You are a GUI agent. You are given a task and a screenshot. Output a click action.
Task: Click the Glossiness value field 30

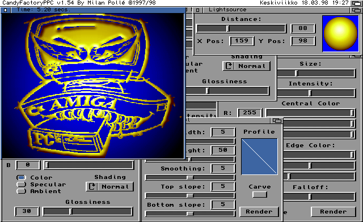[27, 211]
